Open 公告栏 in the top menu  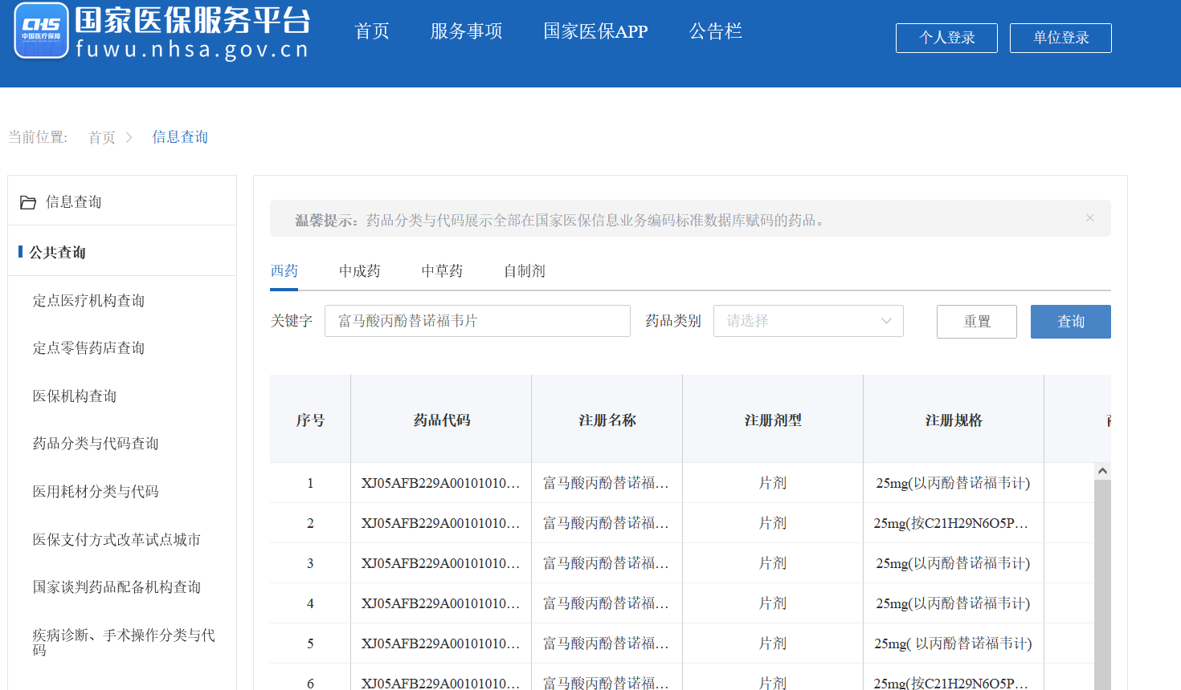point(715,31)
